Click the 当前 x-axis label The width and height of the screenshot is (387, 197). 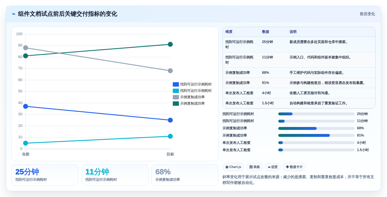click(x=26, y=154)
